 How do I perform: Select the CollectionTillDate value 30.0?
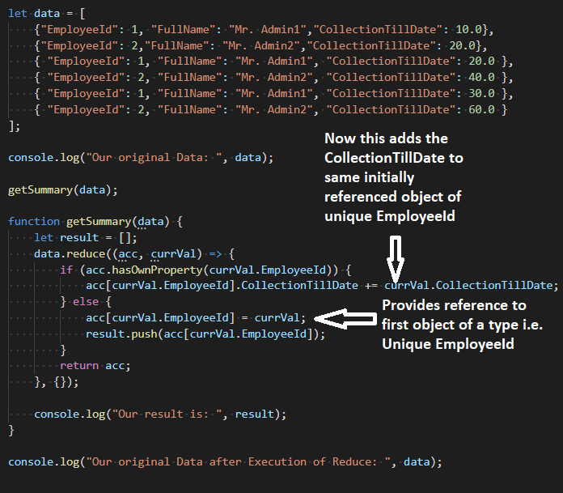click(481, 93)
